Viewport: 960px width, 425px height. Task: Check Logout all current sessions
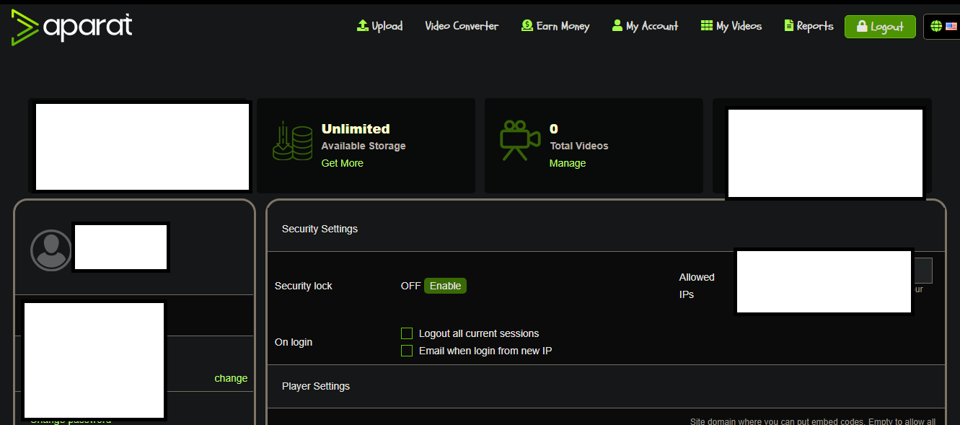[407, 333]
